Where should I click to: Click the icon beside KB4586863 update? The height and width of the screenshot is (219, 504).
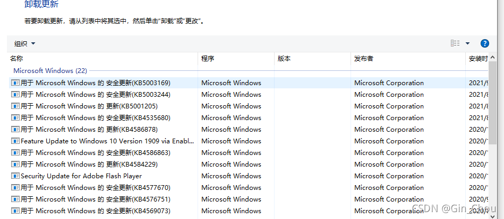tap(15, 153)
